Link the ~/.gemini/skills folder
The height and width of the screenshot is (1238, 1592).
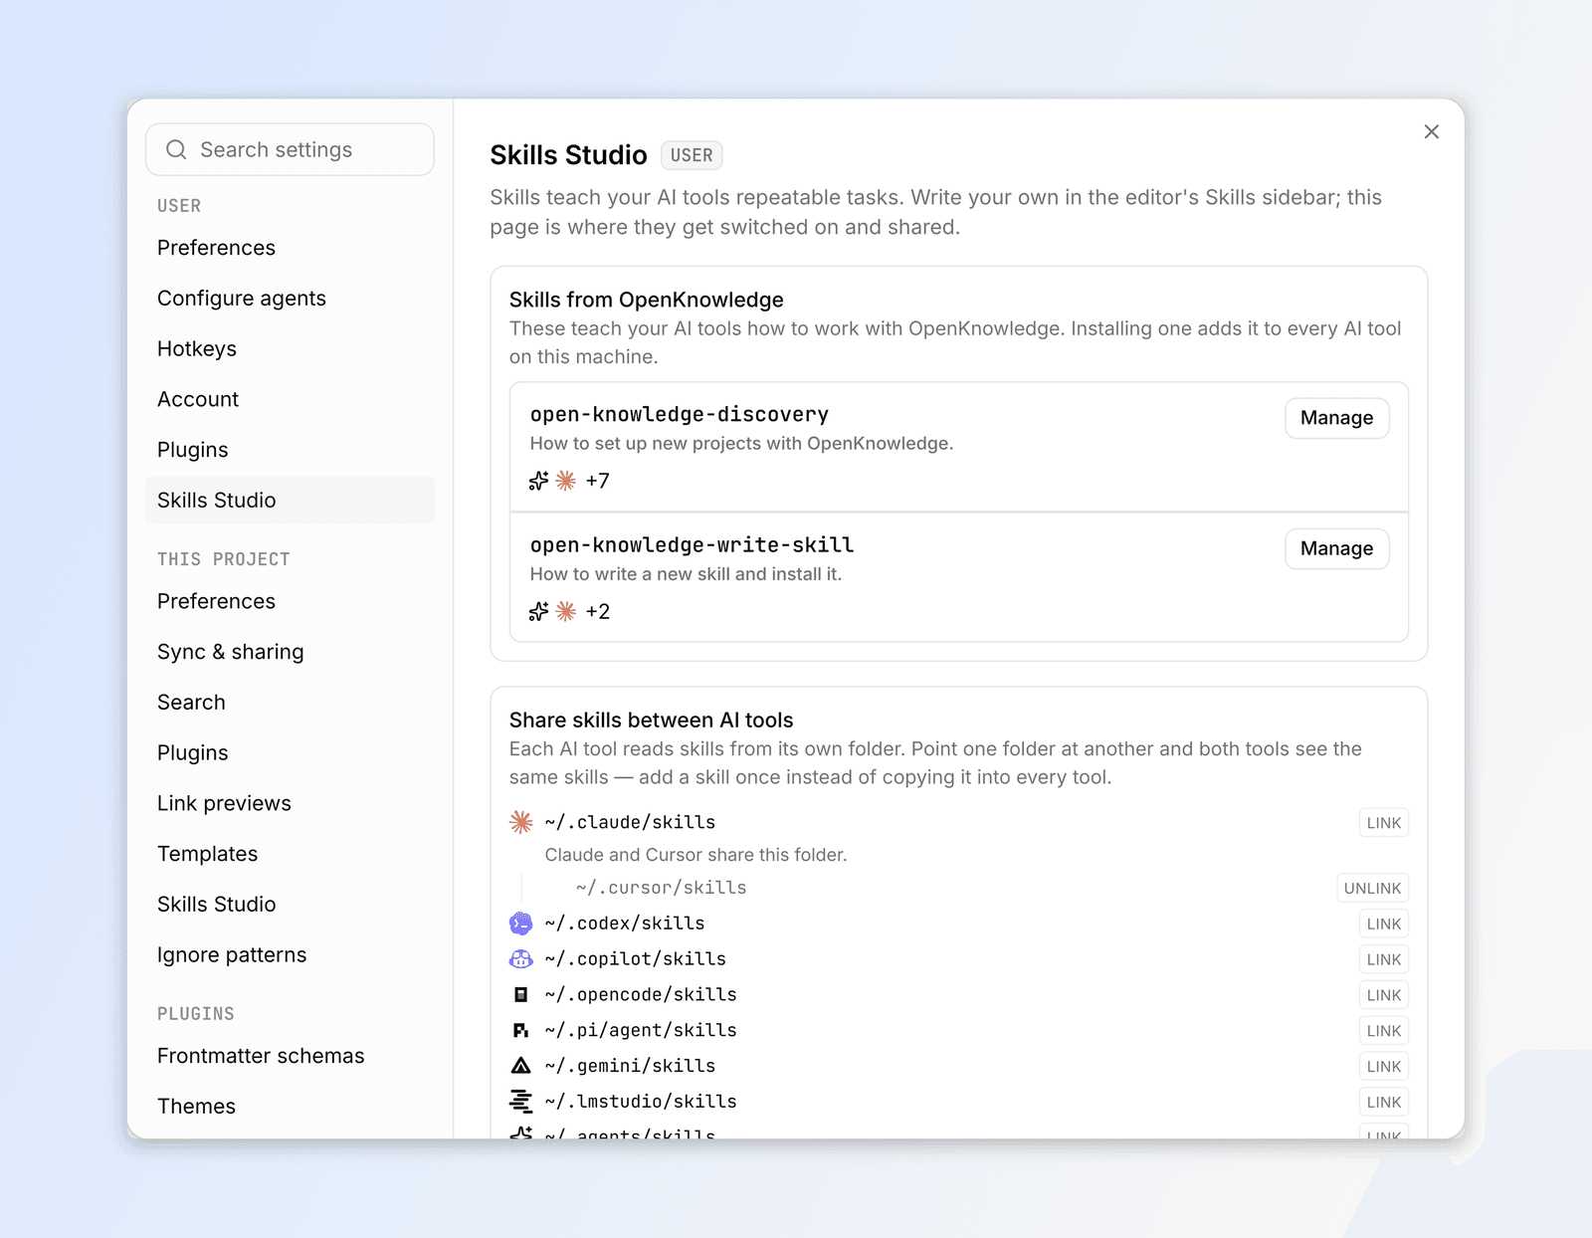click(x=1383, y=1067)
